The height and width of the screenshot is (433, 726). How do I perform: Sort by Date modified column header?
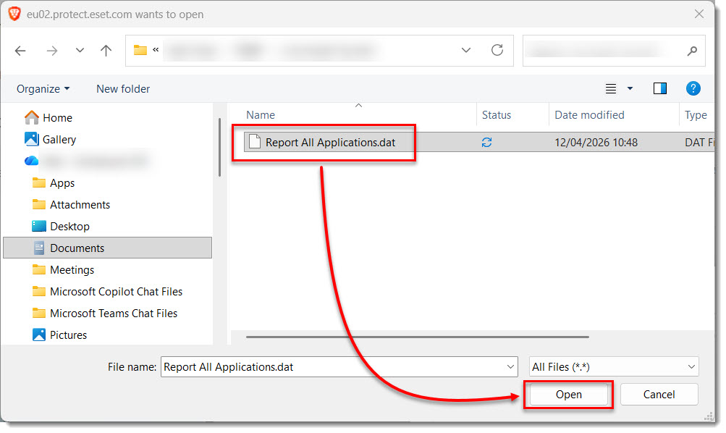pos(589,115)
